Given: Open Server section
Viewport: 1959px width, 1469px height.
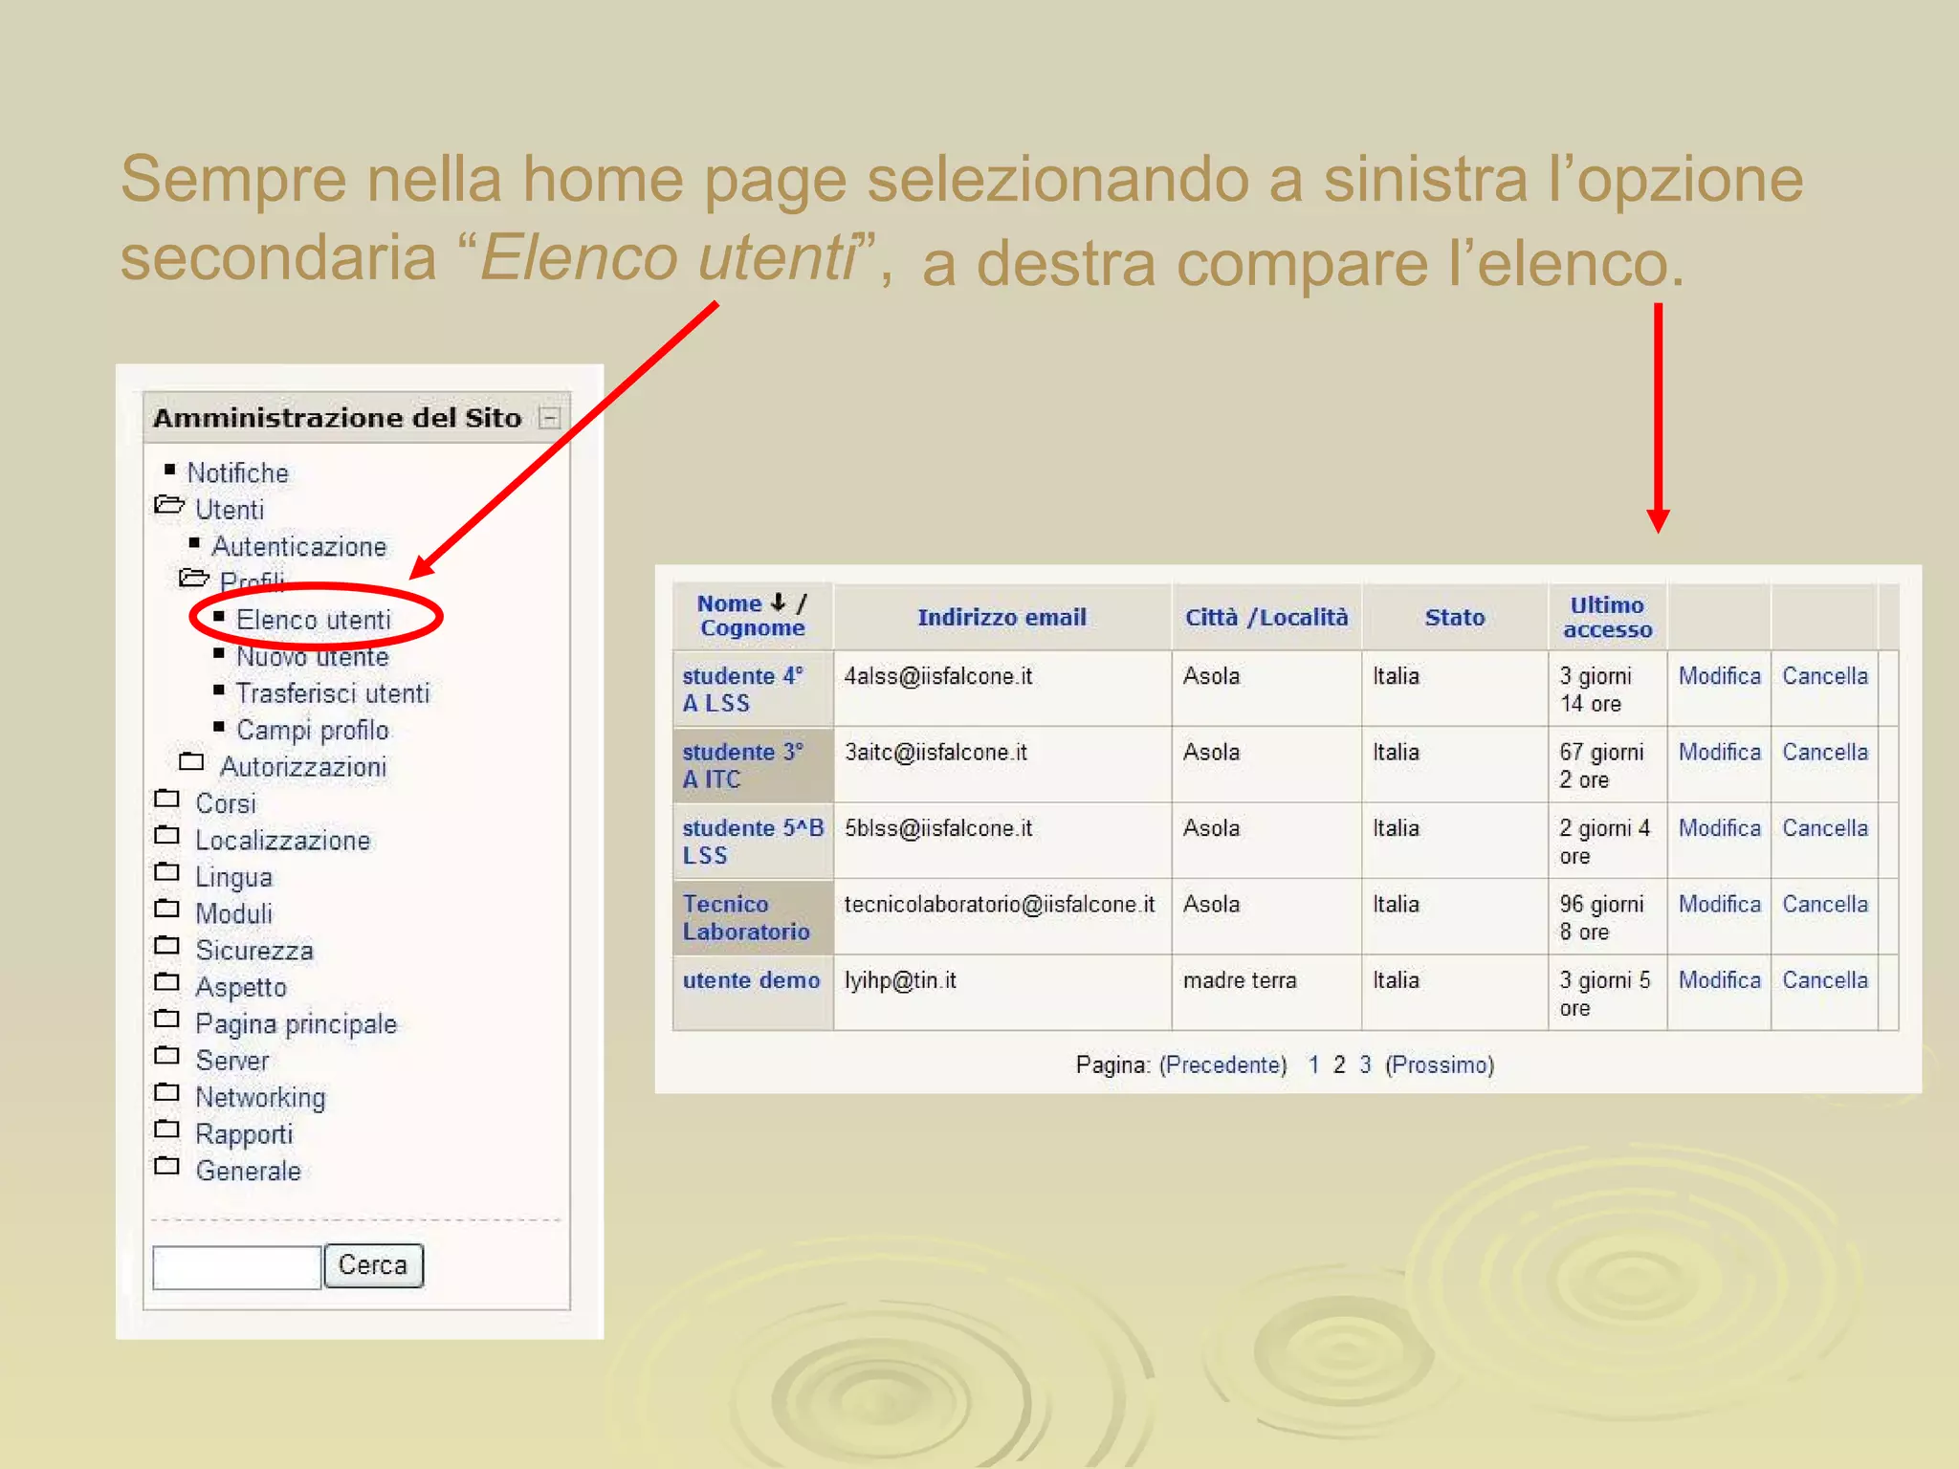Looking at the screenshot, I should (x=232, y=1061).
